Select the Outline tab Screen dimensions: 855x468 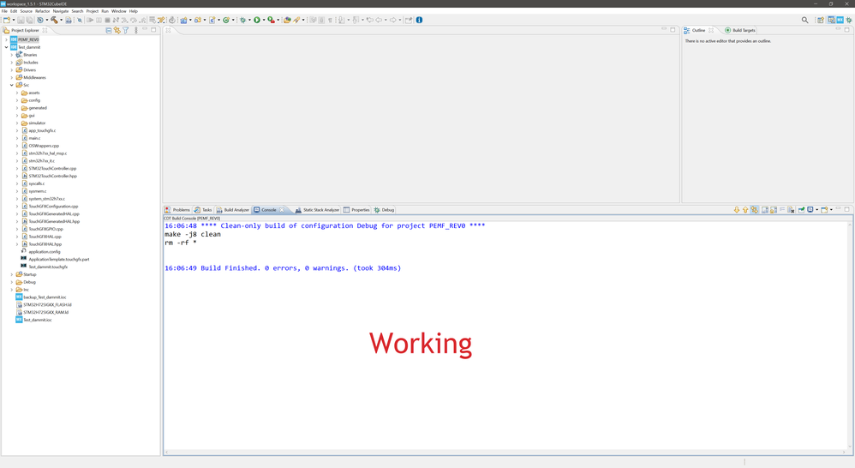[695, 30]
